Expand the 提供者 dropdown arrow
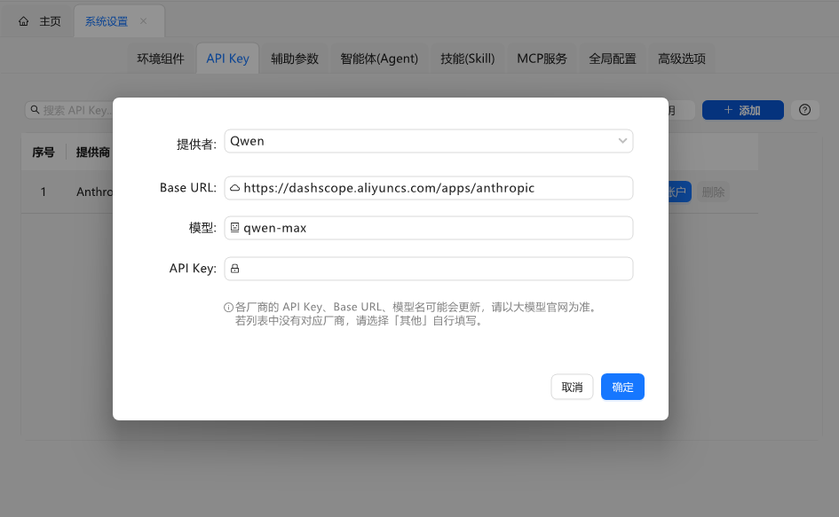 click(622, 141)
